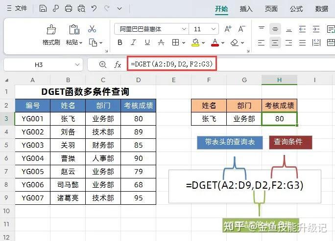Image resolution: width=335 pixels, height=241 pixels.
Task: Select title DGET函数多条件查询
Action: click(85, 92)
